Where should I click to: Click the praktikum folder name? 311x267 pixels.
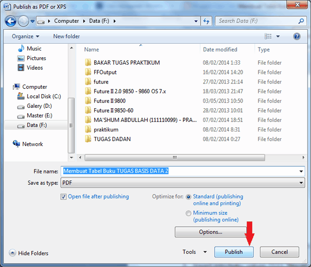(x=106, y=130)
